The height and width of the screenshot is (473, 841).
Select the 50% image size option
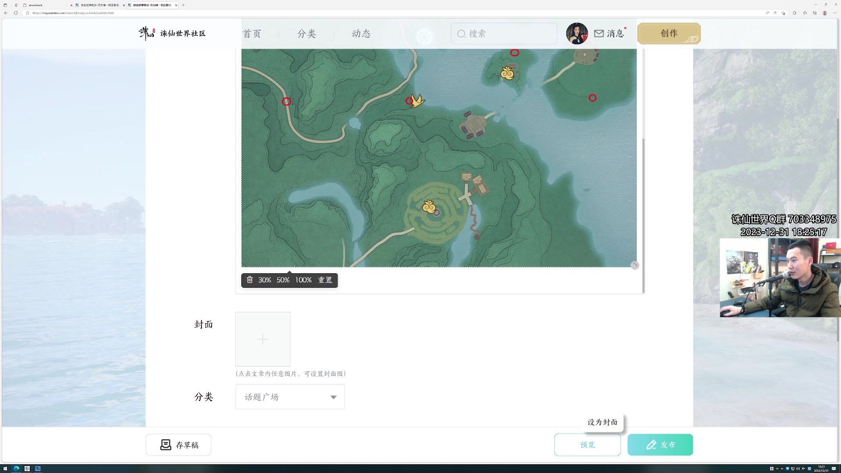(x=283, y=280)
